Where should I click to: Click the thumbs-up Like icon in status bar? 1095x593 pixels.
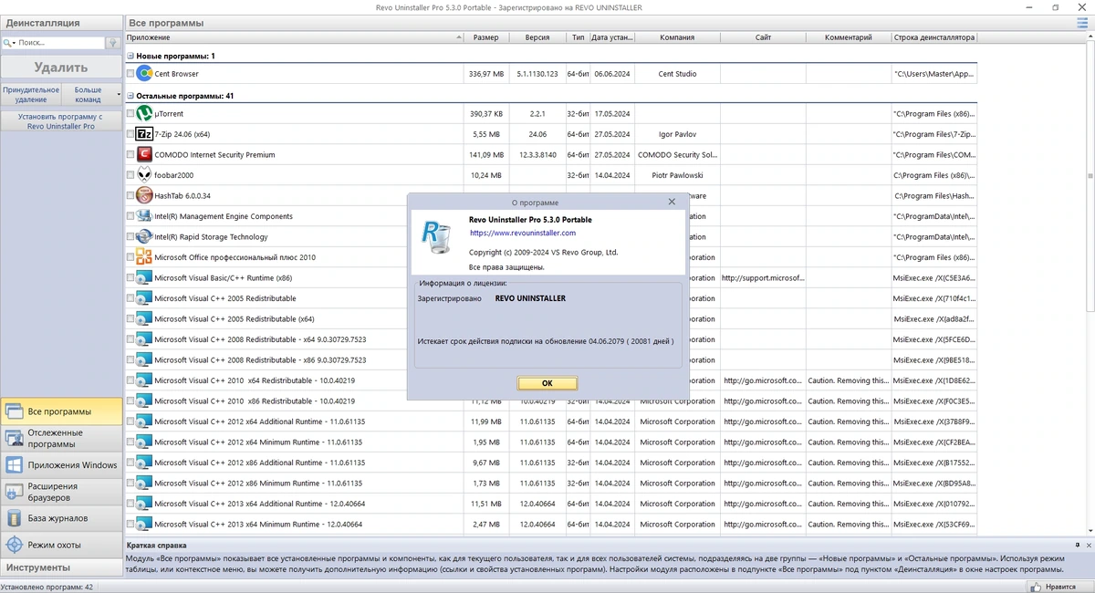point(1035,588)
